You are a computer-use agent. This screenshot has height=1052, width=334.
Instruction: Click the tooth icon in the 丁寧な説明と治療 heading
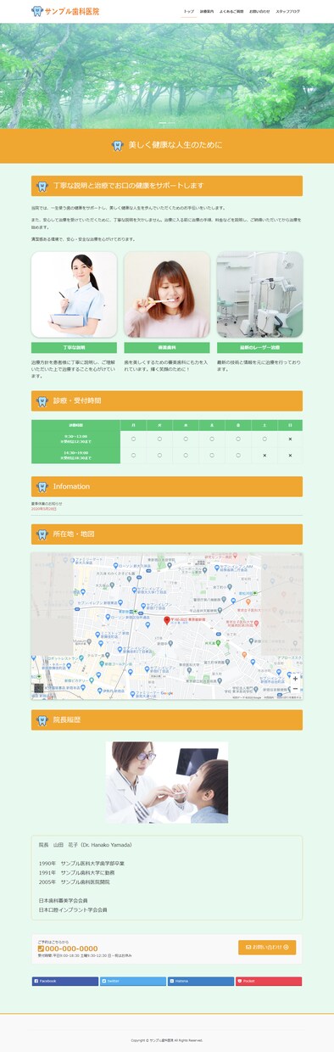[x=42, y=186]
